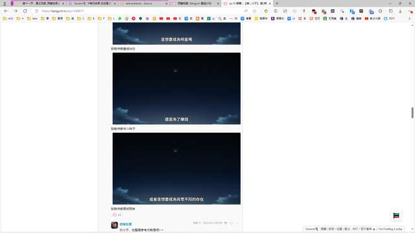415x233 pixels.
Task: Click the browser forward arrow
Action: (x=16, y=11)
